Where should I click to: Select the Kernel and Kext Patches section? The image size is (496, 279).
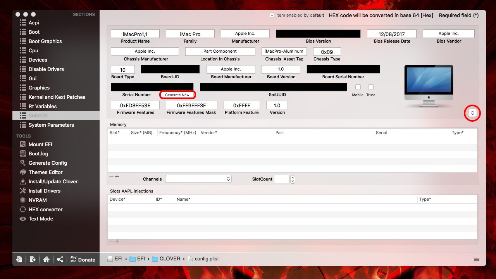tap(57, 97)
